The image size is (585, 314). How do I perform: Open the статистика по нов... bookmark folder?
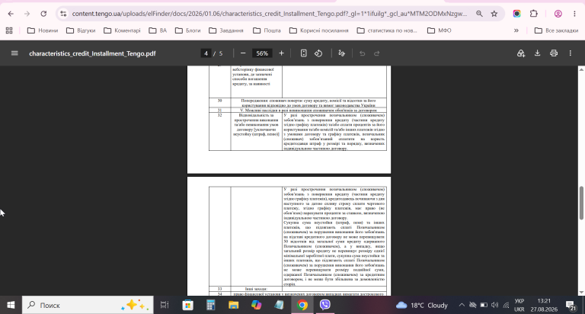tap(387, 30)
